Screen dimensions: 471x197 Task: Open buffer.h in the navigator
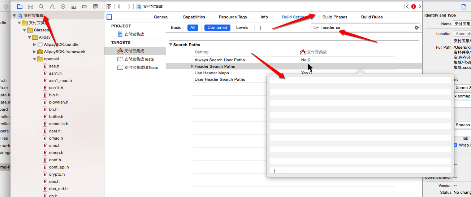[x=56, y=117]
